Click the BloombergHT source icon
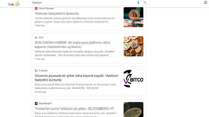The width and height of the screenshot is (209, 117). 36,103
